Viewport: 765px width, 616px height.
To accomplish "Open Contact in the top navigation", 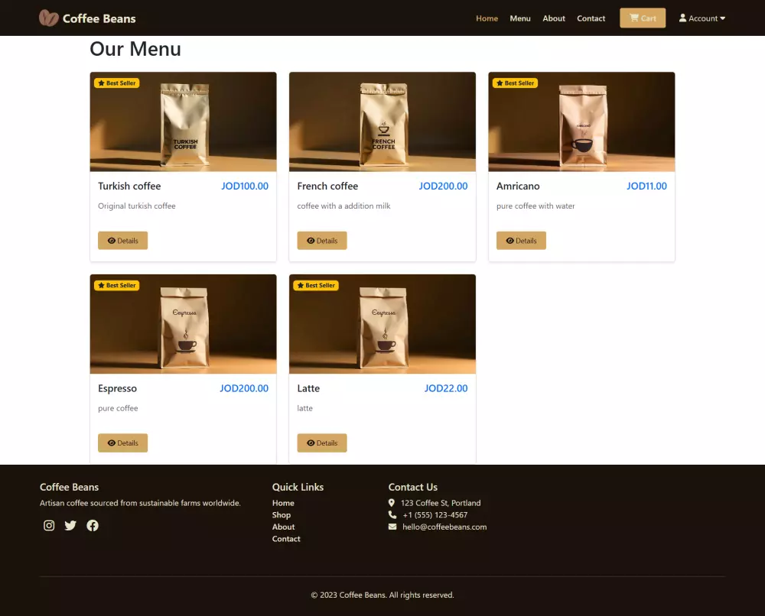I will pyautogui.click(x=591, y=18).
